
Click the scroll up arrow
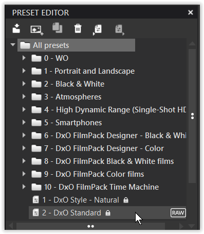(192, 43)
